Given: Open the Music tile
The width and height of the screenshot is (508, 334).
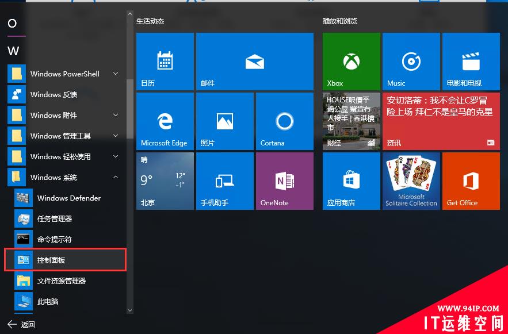Looking at the screenshot, I should tap(411, 61).
